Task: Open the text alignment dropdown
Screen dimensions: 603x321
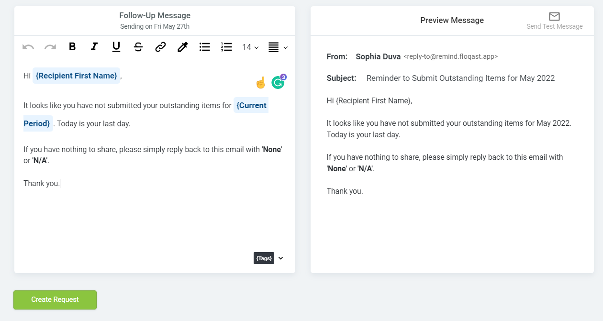Action: tap(278, 47)
